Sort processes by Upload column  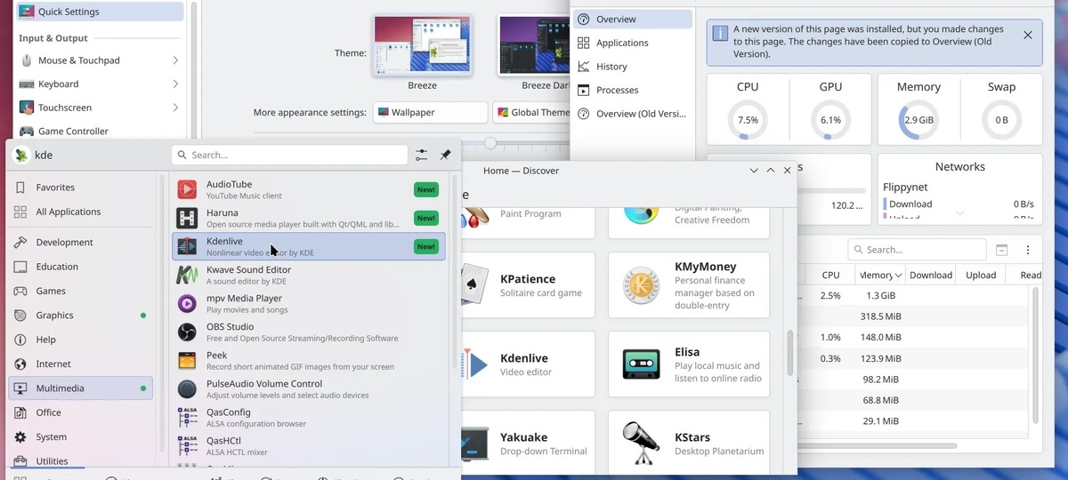tap(981, 275)
